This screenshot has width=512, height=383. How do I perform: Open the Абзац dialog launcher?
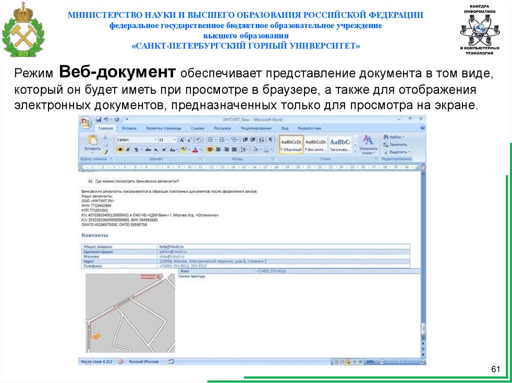[x=272, y=159]
